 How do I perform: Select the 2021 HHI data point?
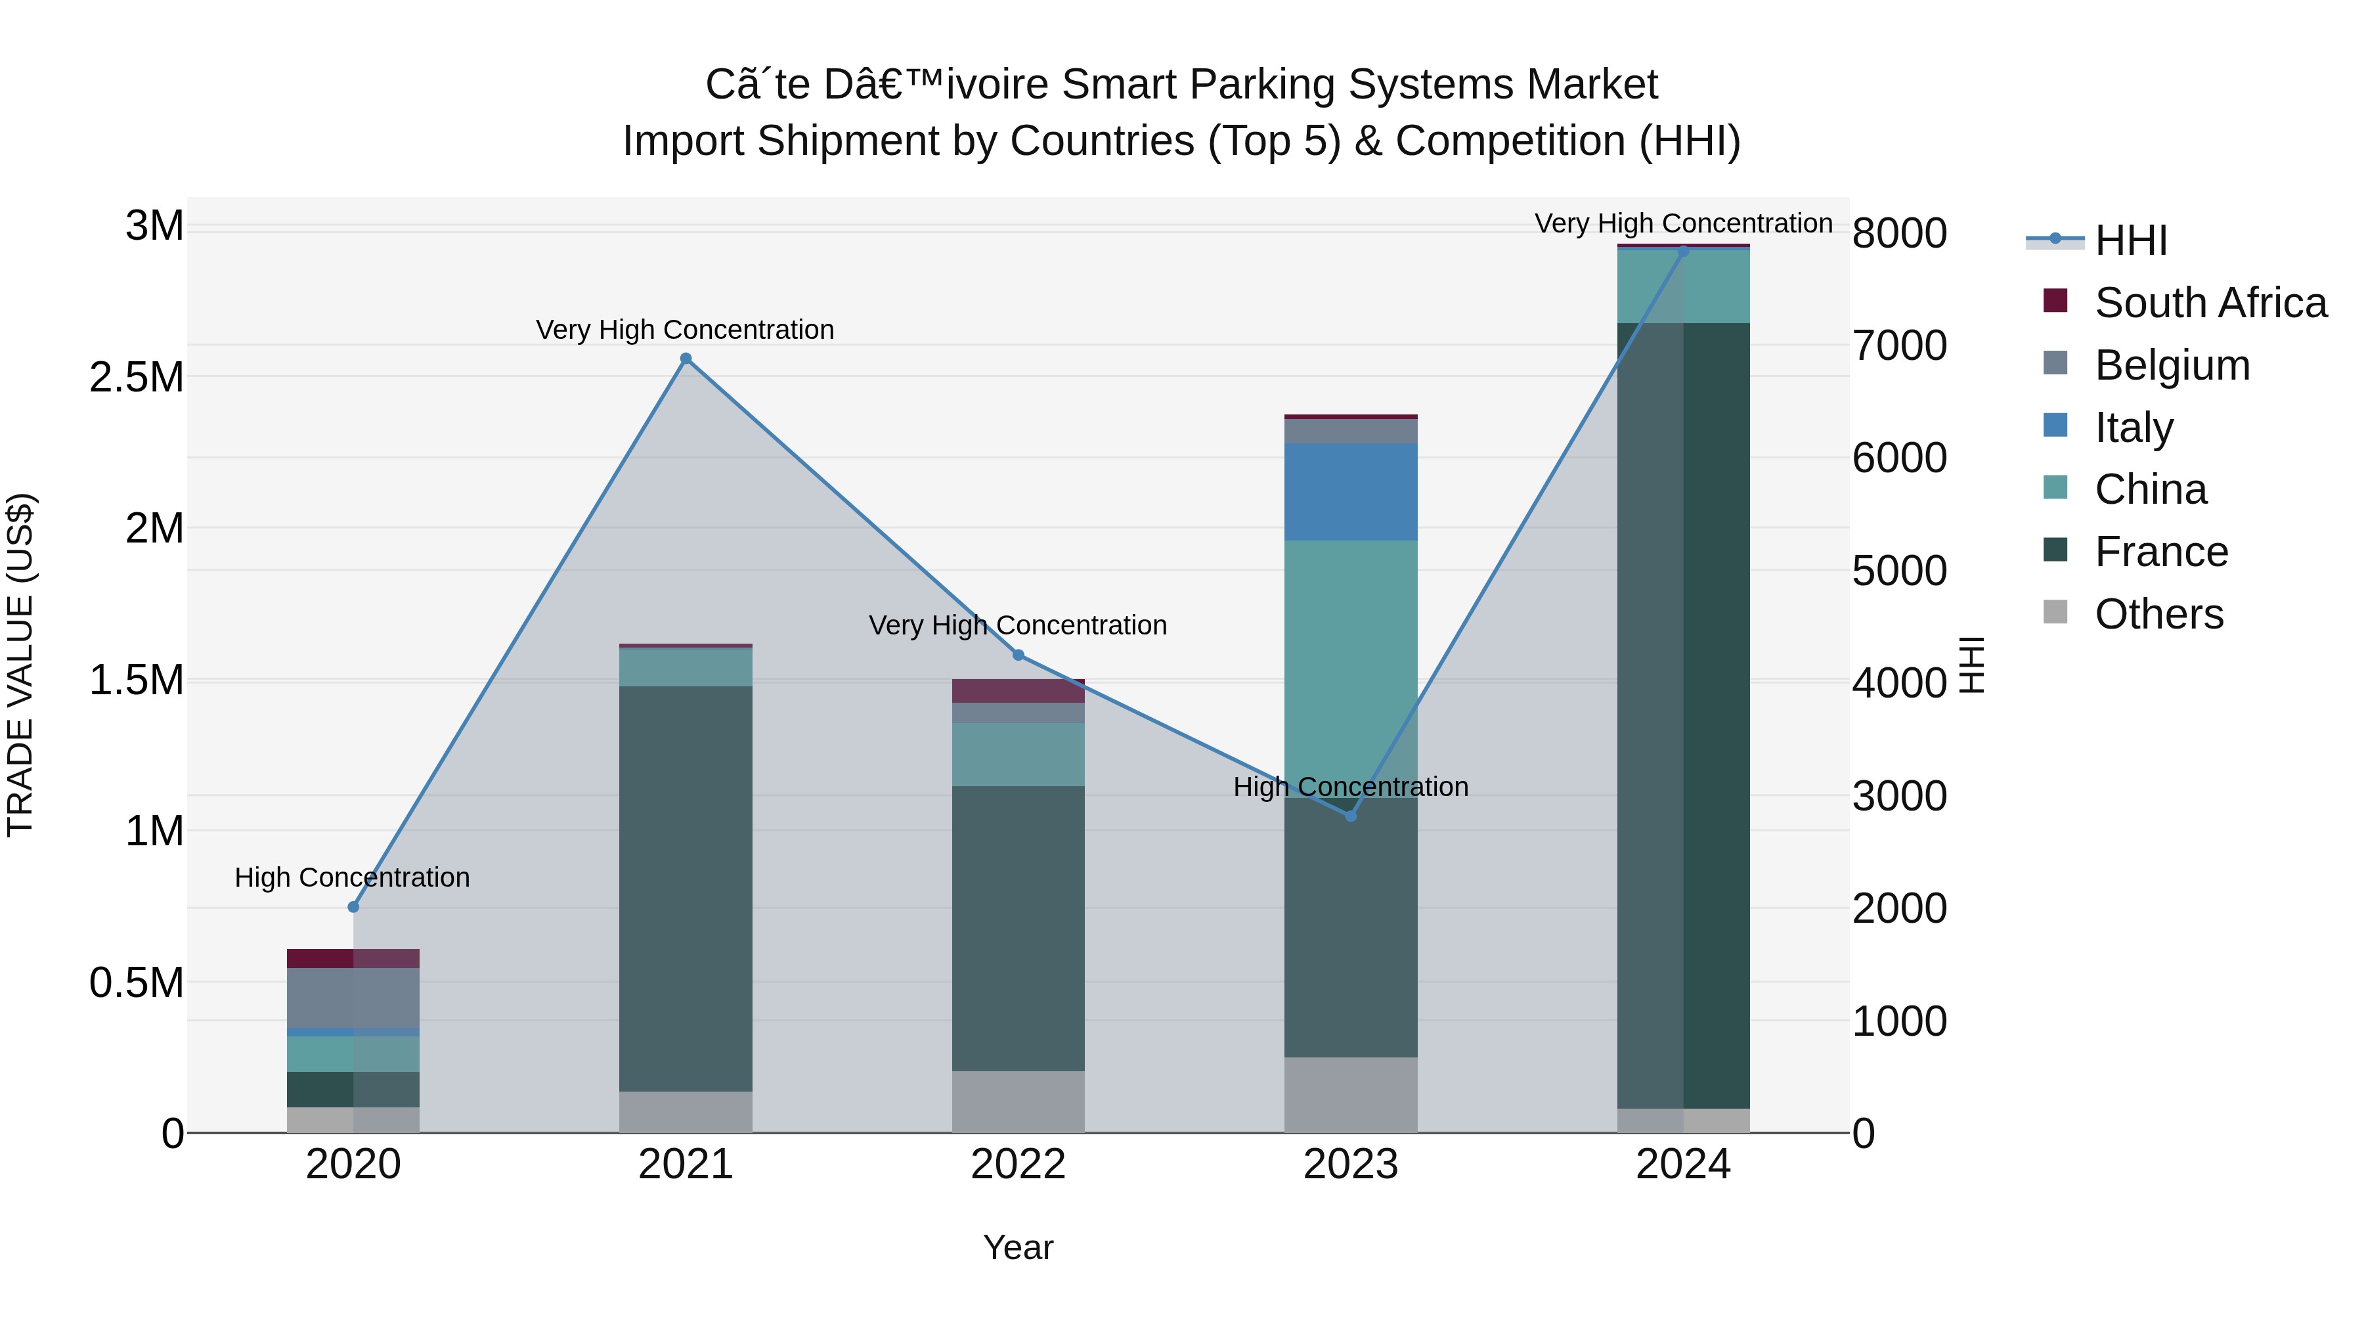click(x=686, y=359)
